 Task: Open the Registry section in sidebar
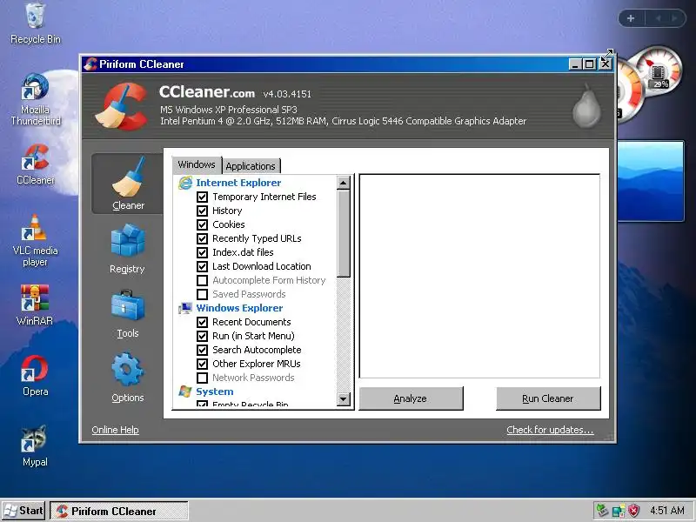point(128,249)
